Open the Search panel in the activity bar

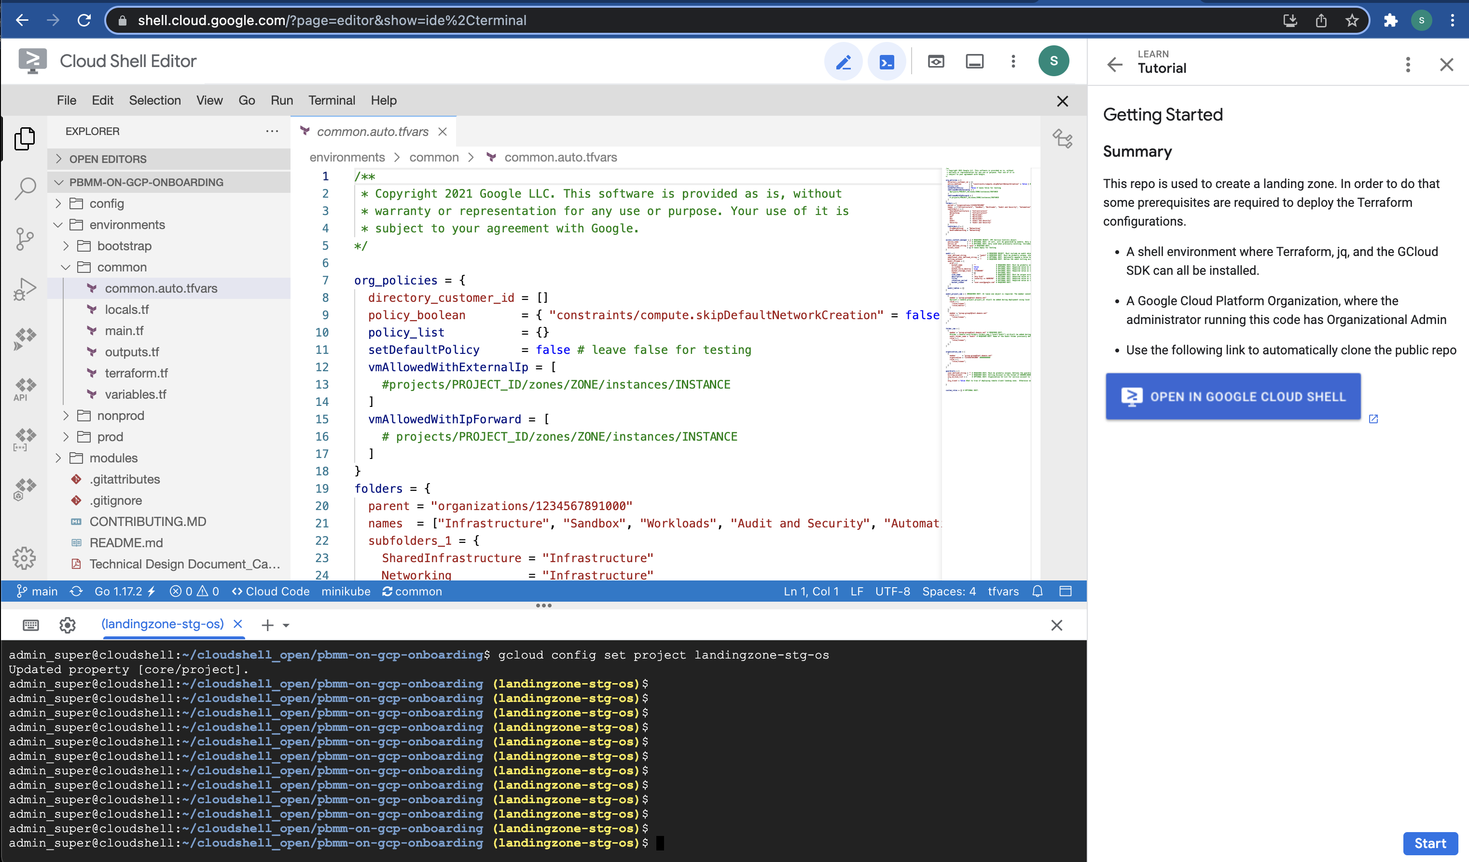[x=25, y=188]
